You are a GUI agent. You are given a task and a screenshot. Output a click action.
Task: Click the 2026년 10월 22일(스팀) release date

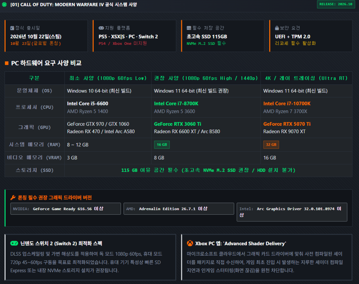click(36, 36)
